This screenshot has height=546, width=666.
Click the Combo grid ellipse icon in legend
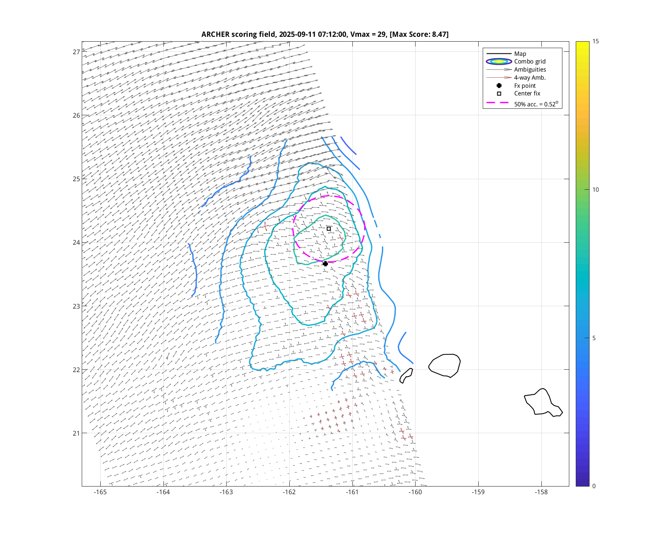[x=499, y=61]
